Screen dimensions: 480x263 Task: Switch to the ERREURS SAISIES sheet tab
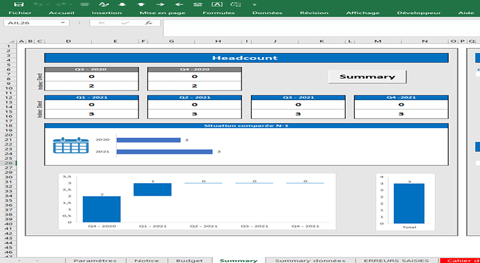[x=396, y=260]
